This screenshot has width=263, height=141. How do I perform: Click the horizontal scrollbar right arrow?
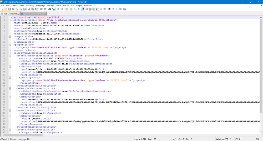coord(258,135)
